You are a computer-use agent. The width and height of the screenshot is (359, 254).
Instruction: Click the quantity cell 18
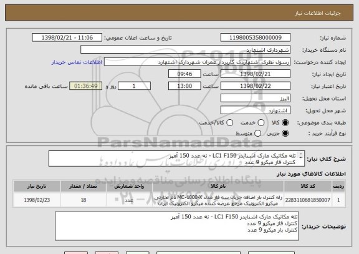[84, 200]
